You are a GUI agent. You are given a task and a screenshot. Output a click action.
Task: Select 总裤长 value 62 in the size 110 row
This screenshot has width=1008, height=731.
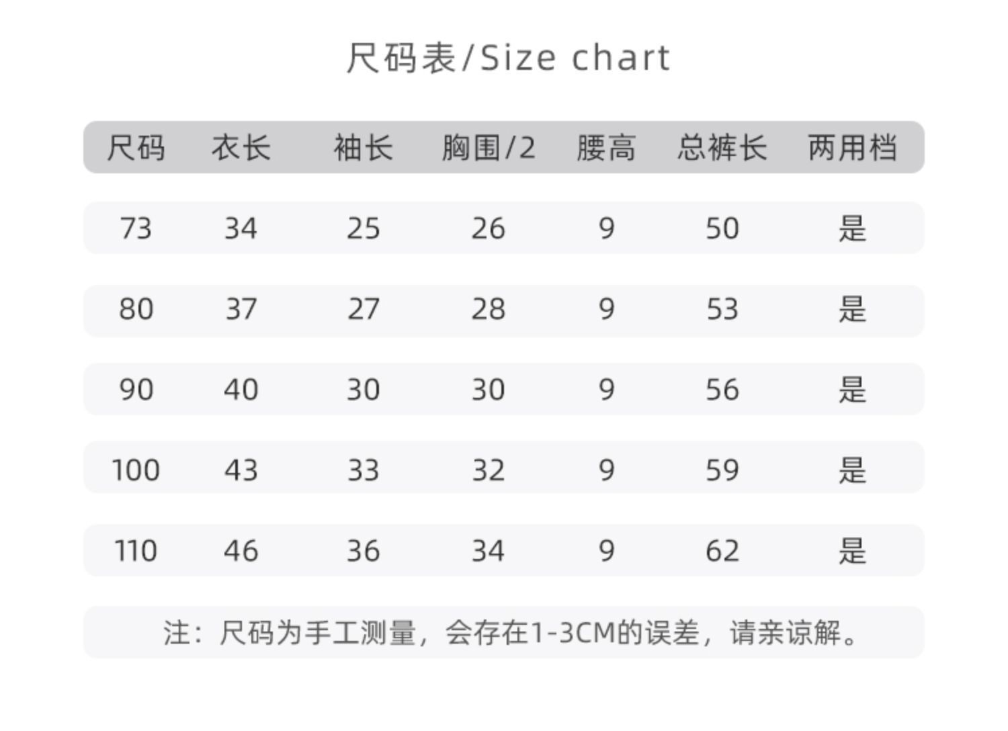click(x=722, y=551)
